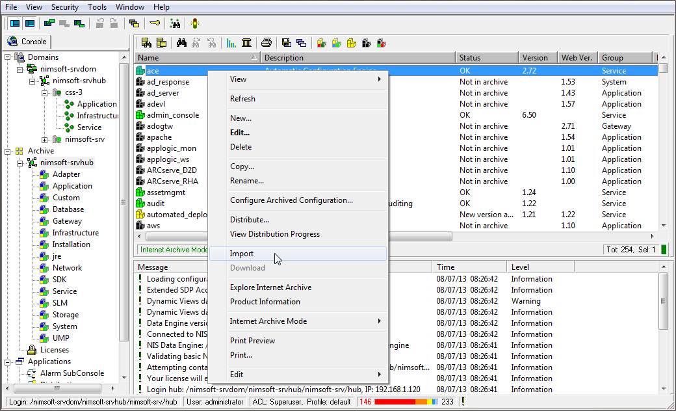Click the green windows icon left of the undo arrows

click(x=79, y=23)
